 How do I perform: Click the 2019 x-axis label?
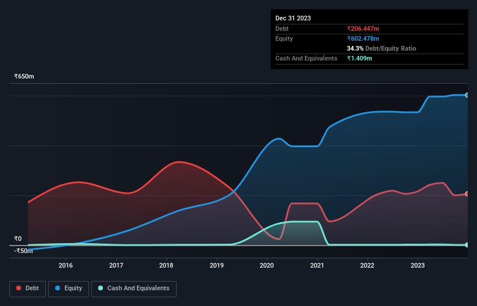(217, 265)
